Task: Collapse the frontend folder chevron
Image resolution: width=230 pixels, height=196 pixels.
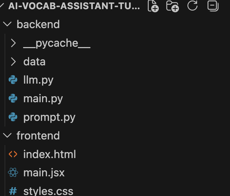Action: [7, 136]
